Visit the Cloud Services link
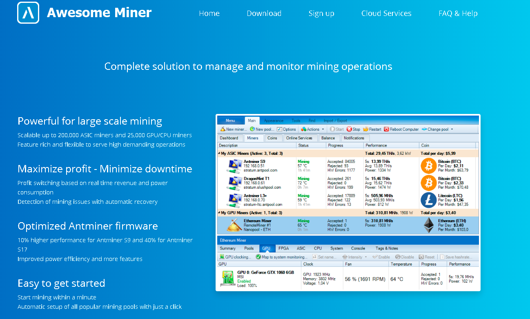 pos(386,13)
